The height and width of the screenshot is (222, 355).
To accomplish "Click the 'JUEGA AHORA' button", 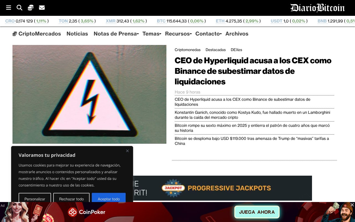I will pyautogui.click(x=257, y=212).
